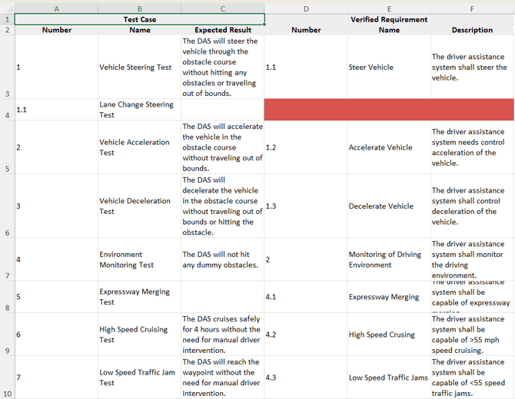Select 'The DAS will accelerate the vehicle' cell

(x=223, y=147)
